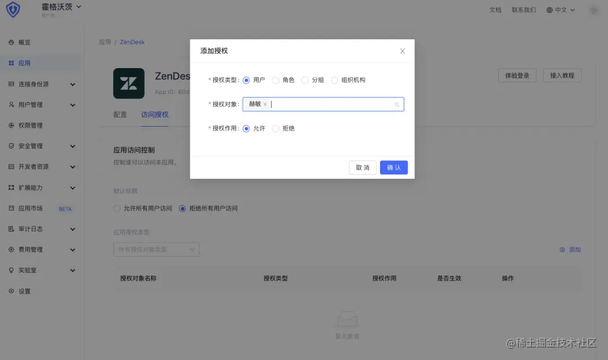The height and width of the screenshot is (360, 608).
Task: Select 组织机构 authorization type
Action: [x=334, y=80]
